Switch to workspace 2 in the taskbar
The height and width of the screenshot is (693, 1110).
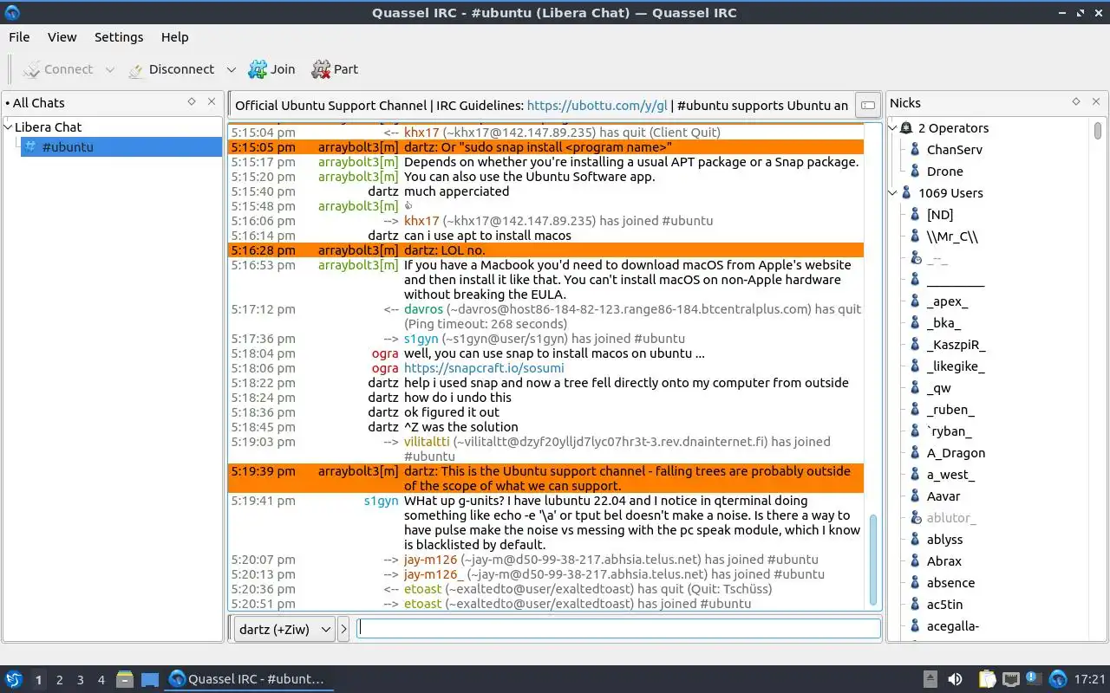59,680
